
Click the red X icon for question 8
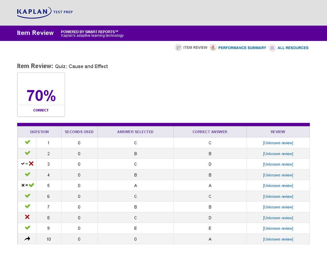(27, 217)
